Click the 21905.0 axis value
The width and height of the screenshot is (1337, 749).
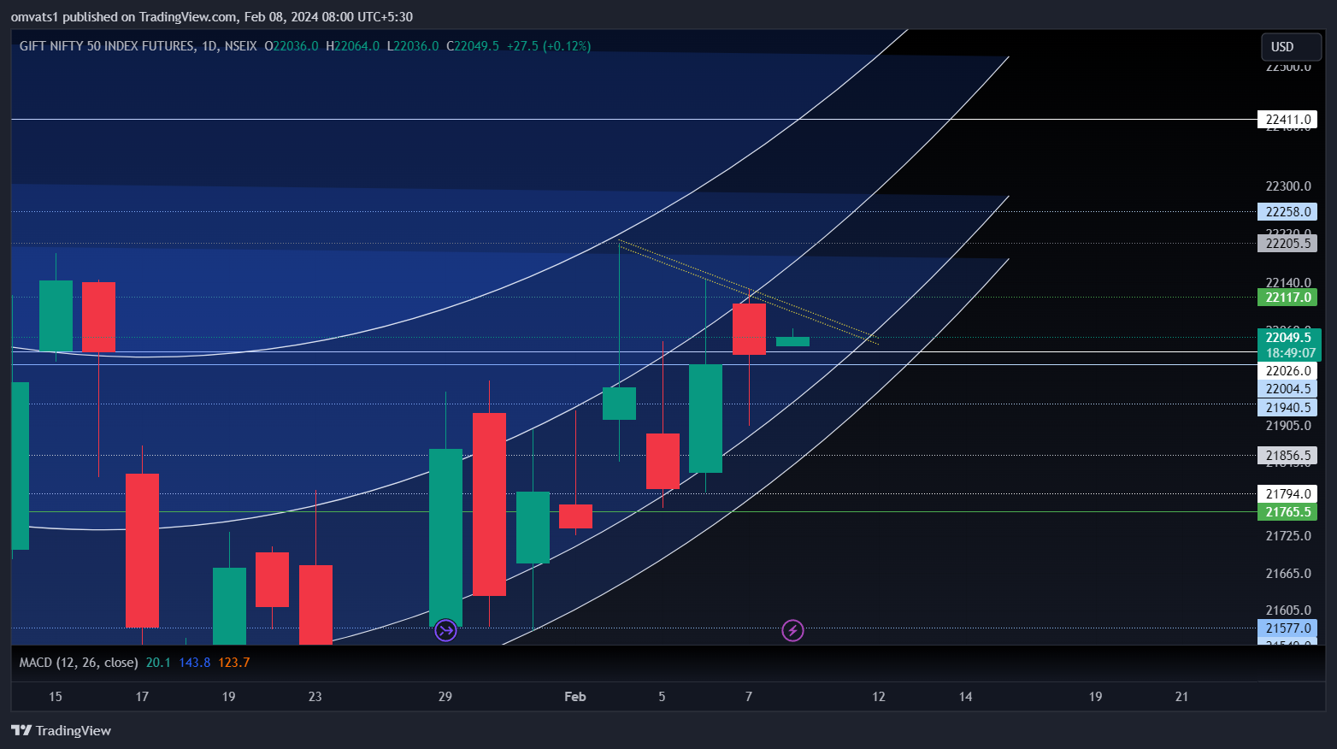click(1288, 426)
